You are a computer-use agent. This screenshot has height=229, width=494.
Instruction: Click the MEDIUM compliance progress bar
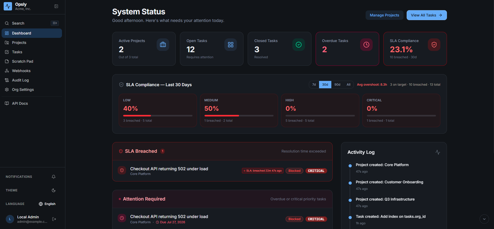tap(239, 116)
